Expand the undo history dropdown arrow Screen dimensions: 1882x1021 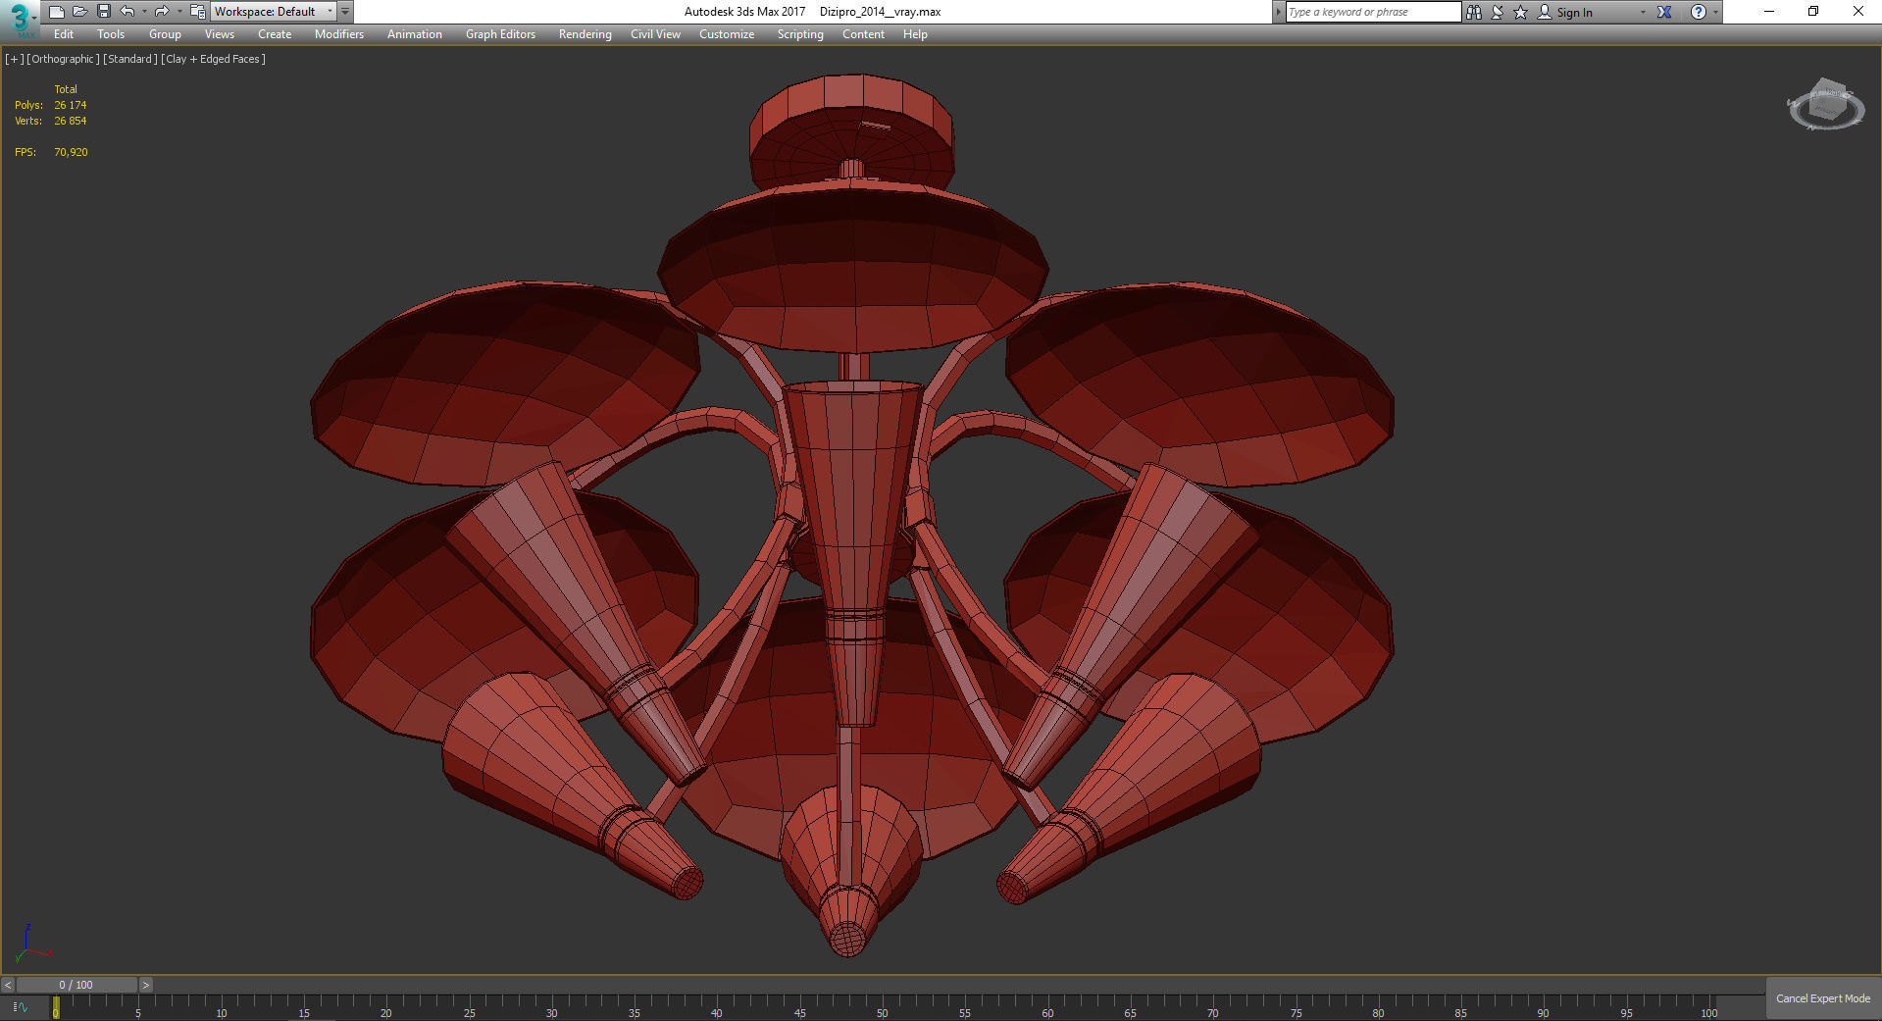pos(144,12)
